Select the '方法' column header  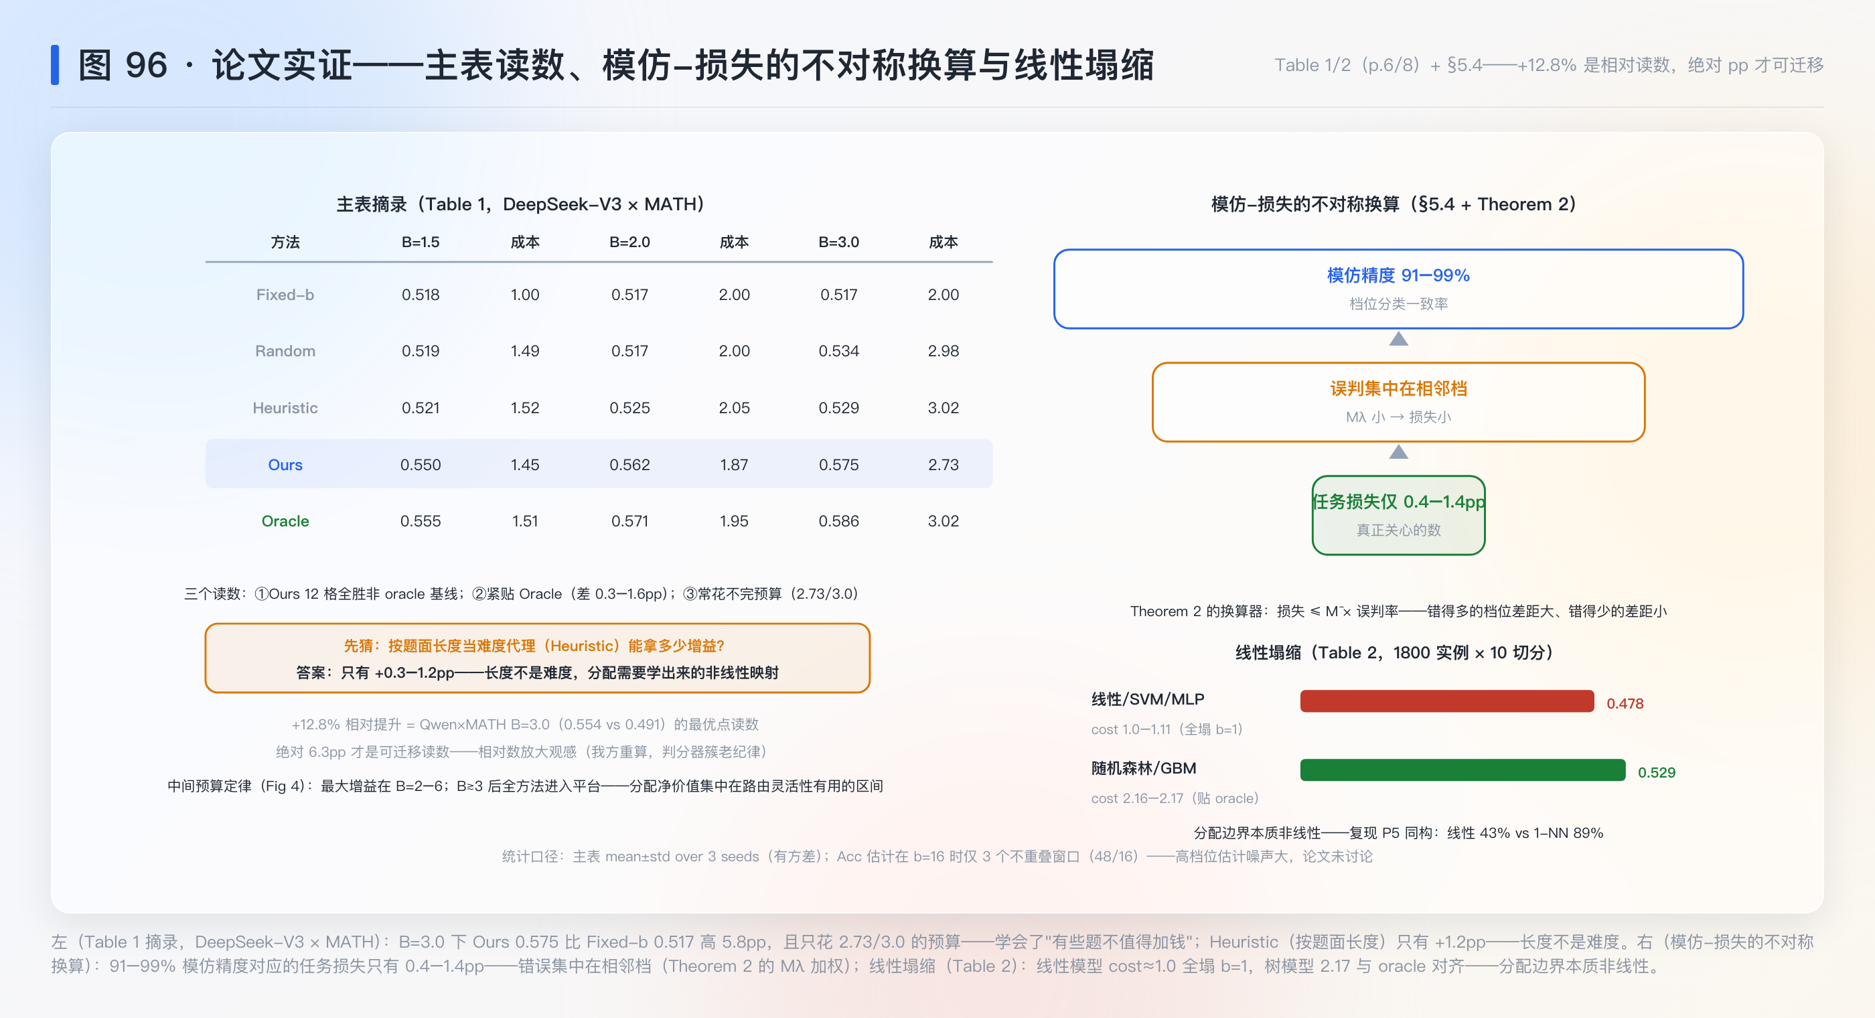click(285, 242)
